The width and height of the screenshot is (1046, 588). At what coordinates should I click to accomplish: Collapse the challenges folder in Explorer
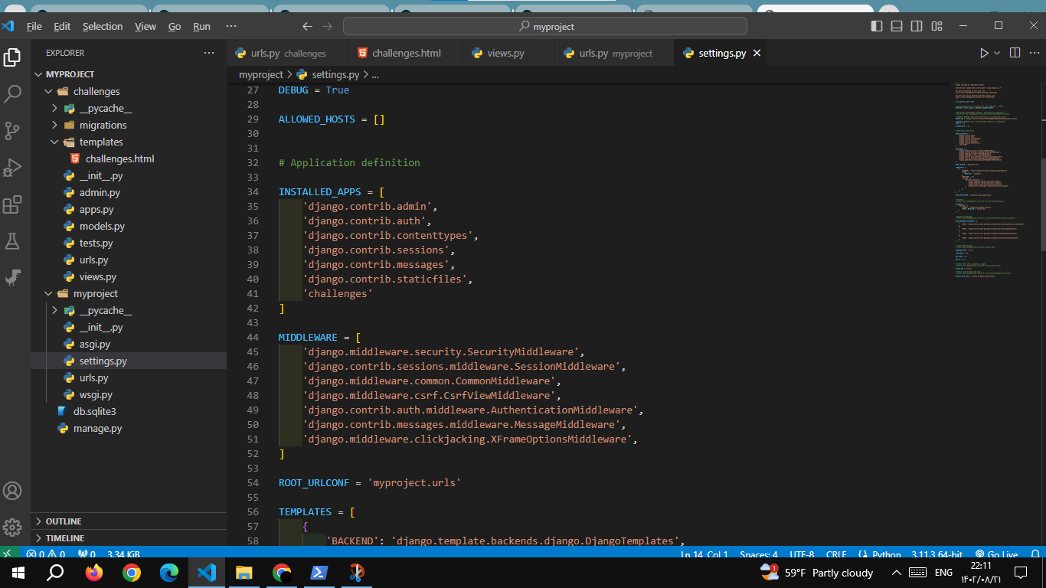[96, 91]
